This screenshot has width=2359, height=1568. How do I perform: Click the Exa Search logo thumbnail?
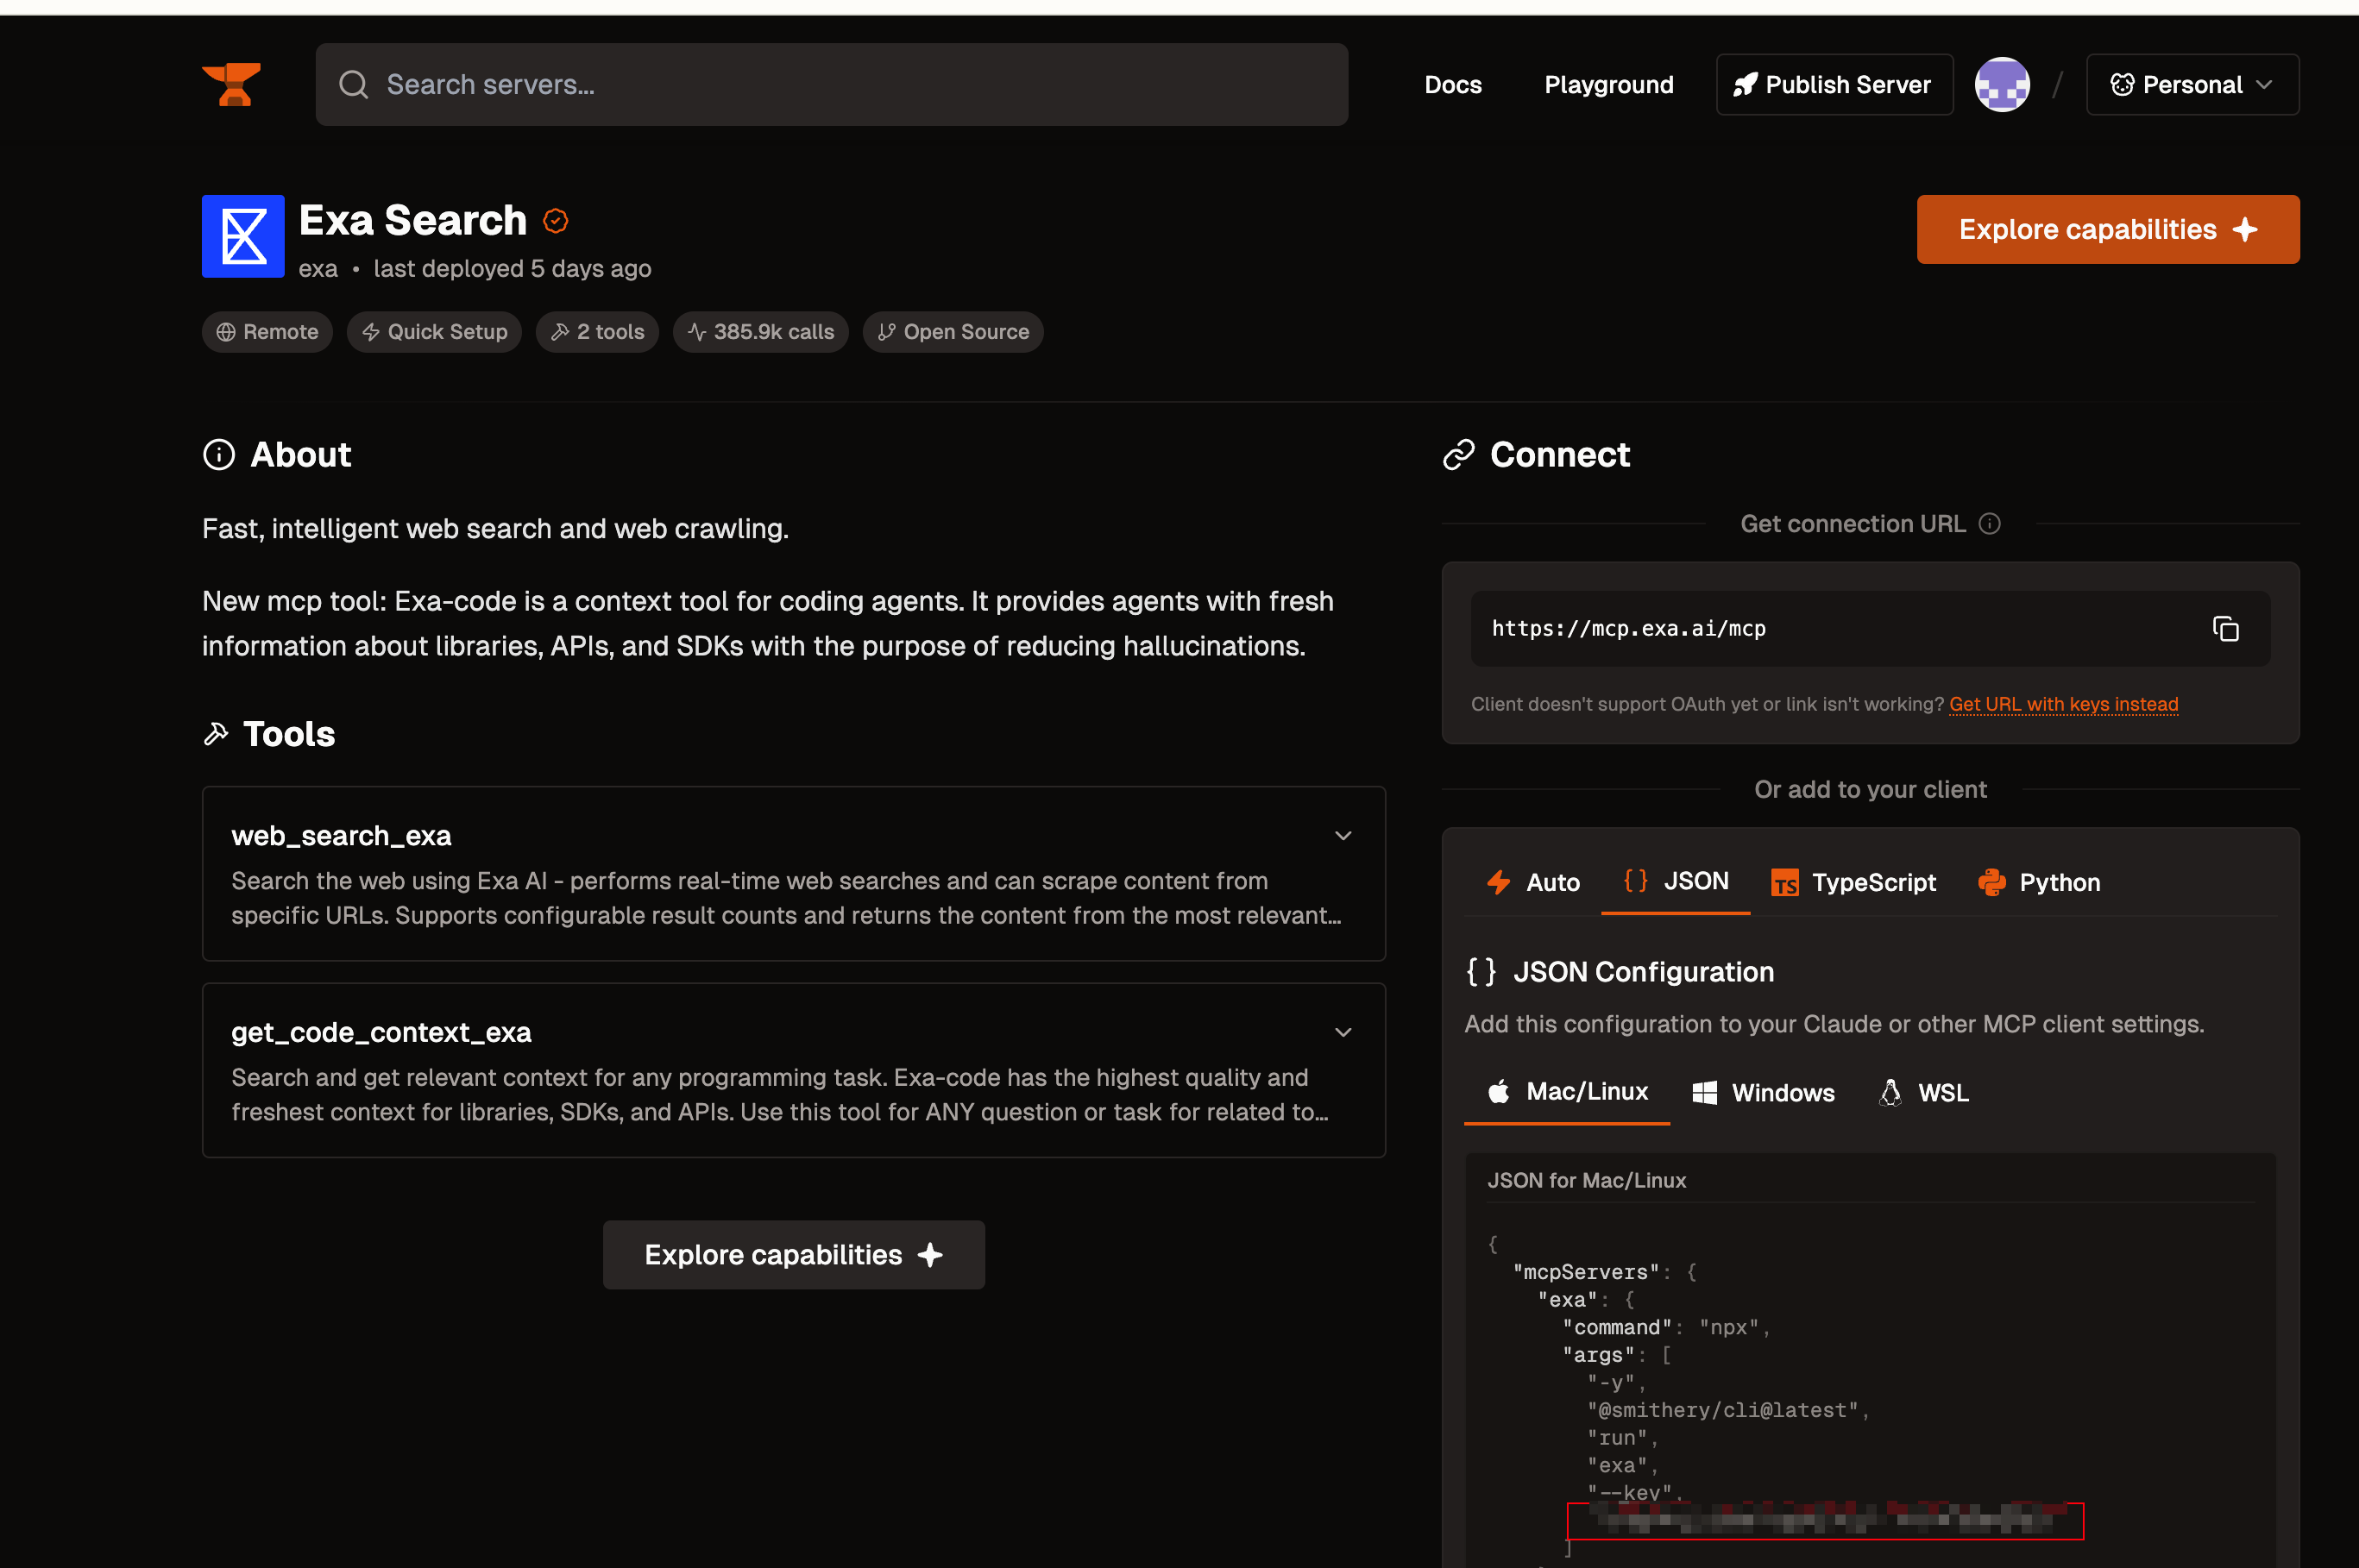(x=243, y=236)
